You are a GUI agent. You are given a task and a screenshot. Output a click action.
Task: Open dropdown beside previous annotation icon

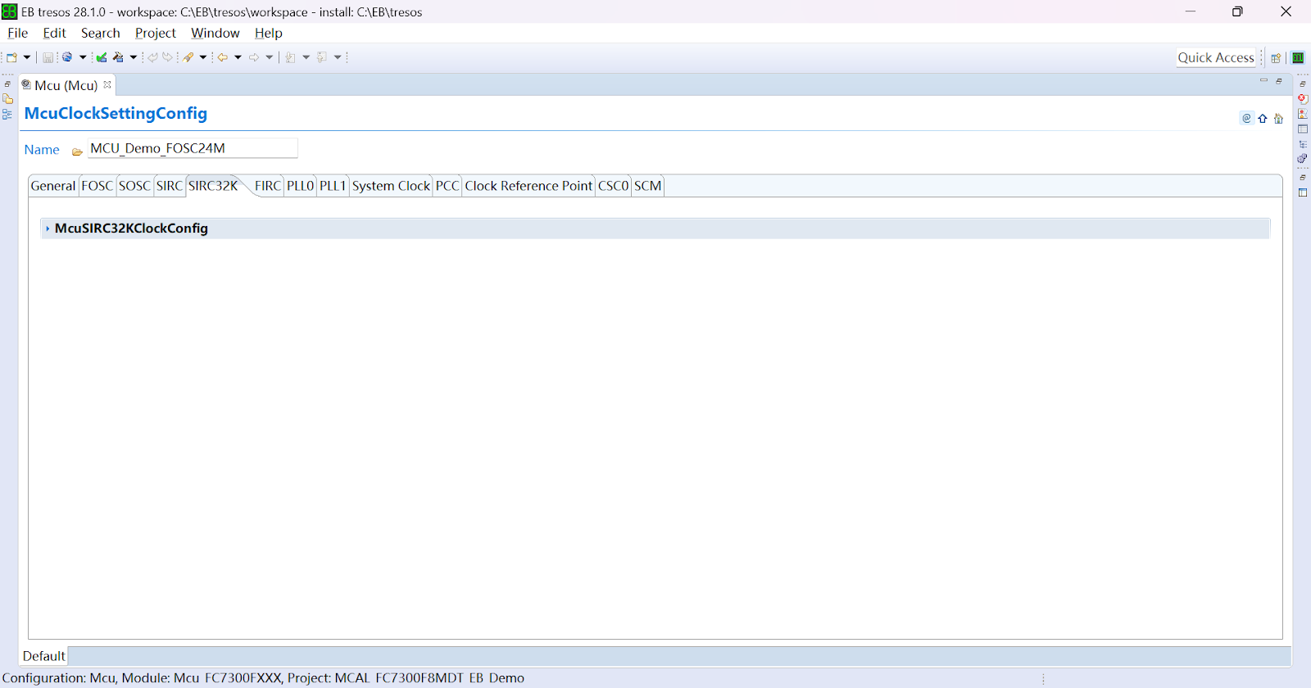point(338,57)
